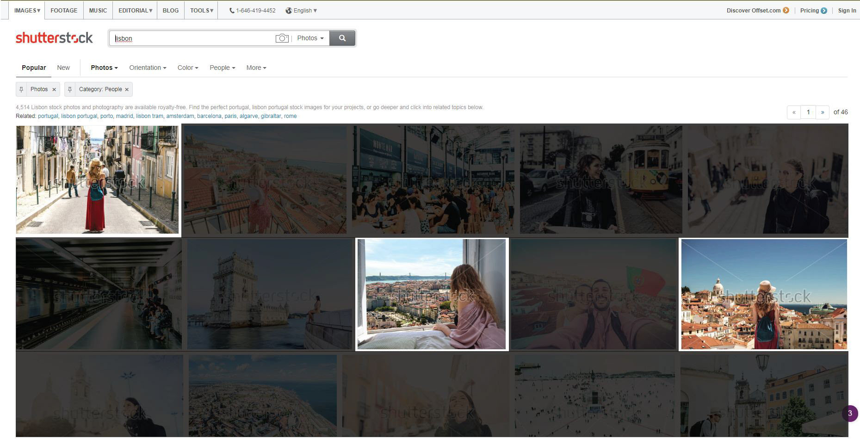
Task: Go to previous results page arrow
Action: click(x=794, y=112)
